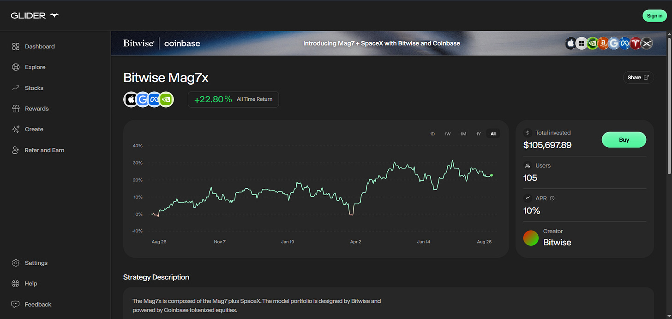The width and height of the screenshot is (672, 319).
Task: Click the Meta icon under Bitwise Mag7x
Action: click(x=154, y=99)
